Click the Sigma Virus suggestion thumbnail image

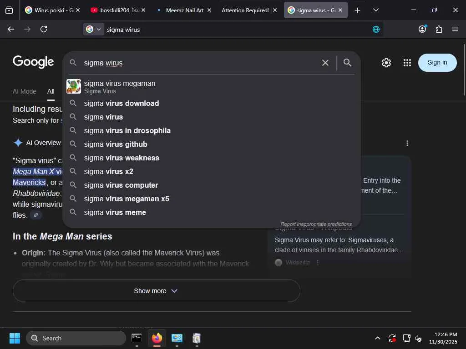74,86
